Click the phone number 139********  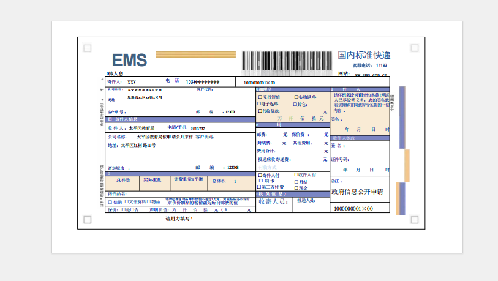(x=202, y=82)
